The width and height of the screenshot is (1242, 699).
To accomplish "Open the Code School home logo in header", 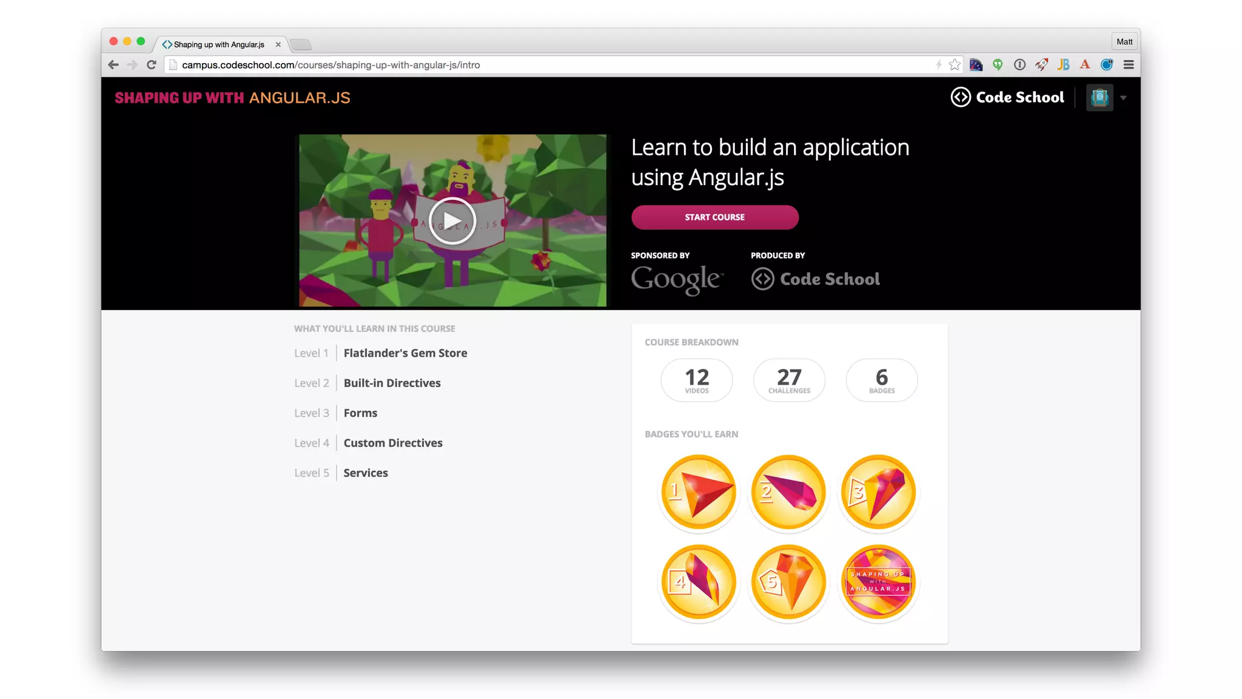I will (1007, 97).
